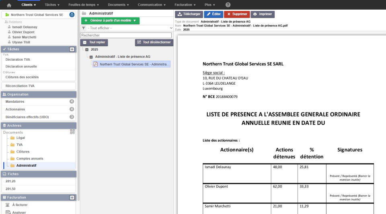Image resolution: width=386 pixels, height=214 pixels.
Task: Click the blue timer icon beside Northern Trust
Action: click(x=72, y=15)
